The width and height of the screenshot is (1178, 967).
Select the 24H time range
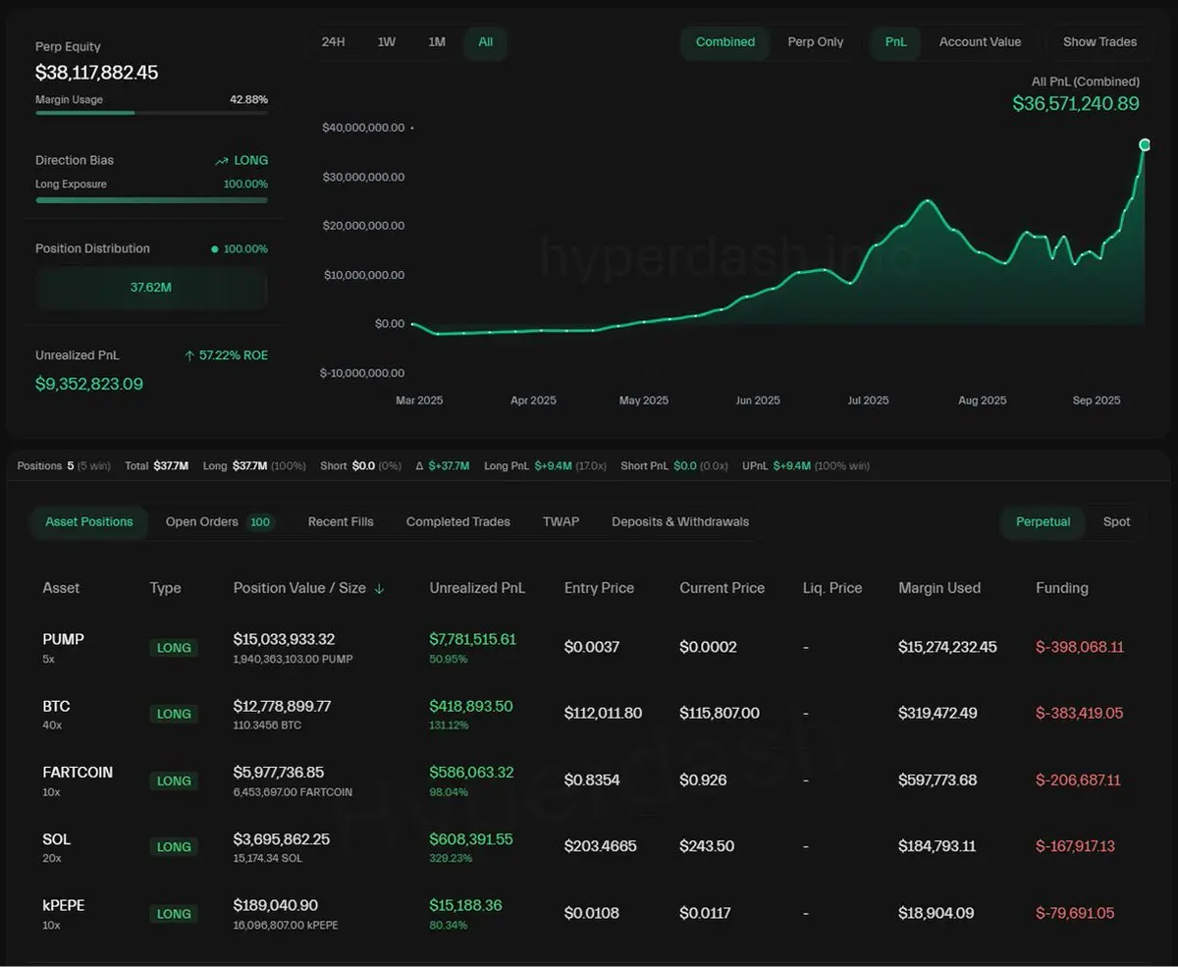335,42
